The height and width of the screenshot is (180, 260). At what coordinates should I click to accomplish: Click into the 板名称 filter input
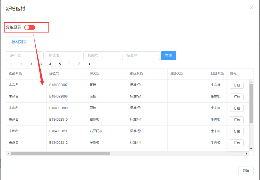pos(141,56)
